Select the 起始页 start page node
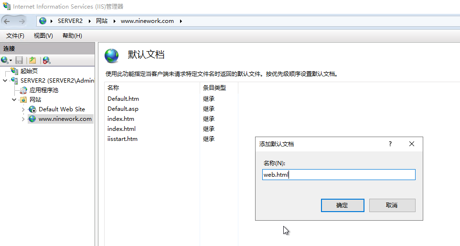The image size is (460, 246). pos(29,71)
